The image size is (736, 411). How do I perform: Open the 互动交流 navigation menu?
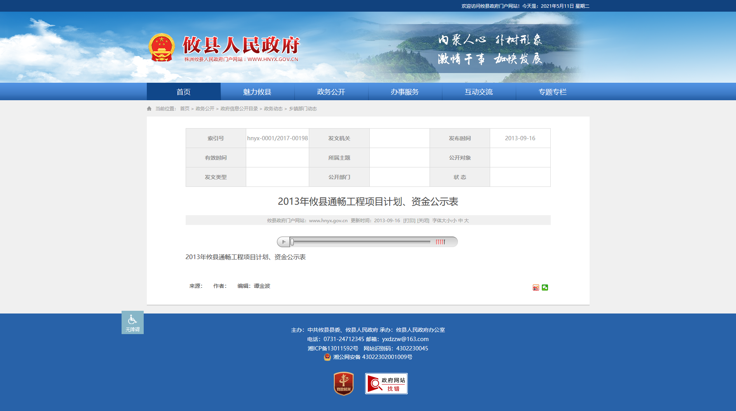[478, 92]
